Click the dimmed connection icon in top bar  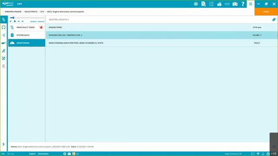pyautogui.click(x=227, y=4)
